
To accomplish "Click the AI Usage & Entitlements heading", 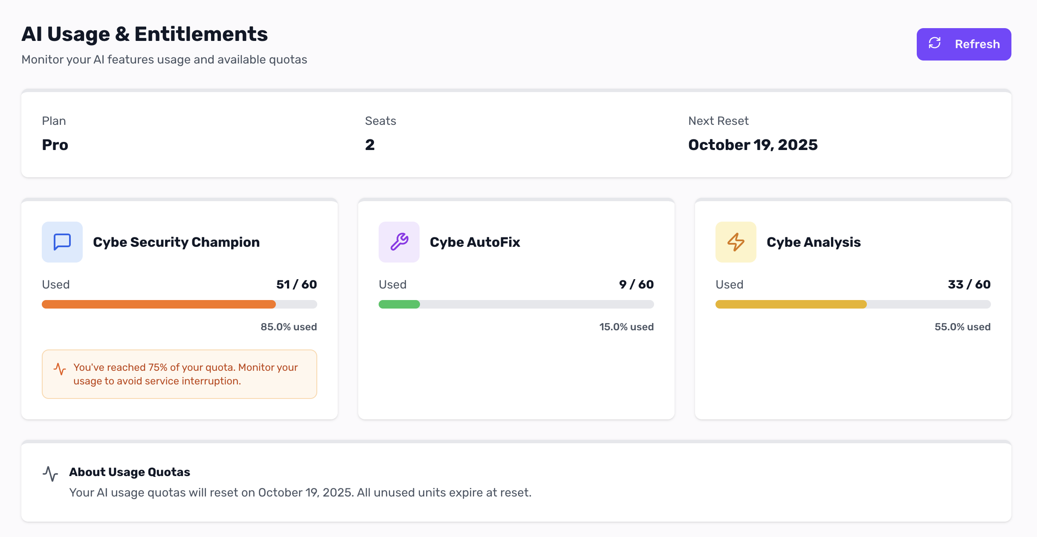I will [x=145, y=34].
